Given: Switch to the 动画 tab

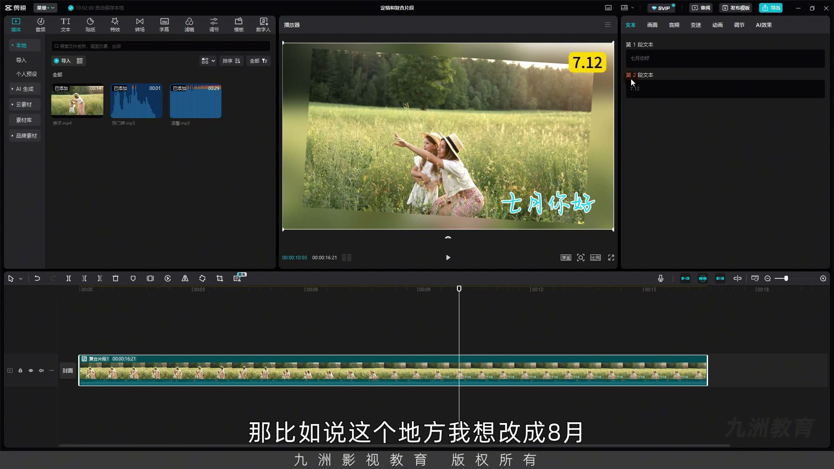Looking at the screenshot, I should coord(718,25).
